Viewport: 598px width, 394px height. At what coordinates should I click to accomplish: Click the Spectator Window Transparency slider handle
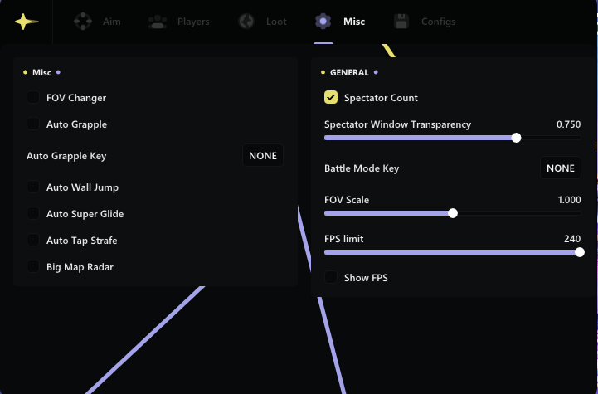[x=517, y=138]
